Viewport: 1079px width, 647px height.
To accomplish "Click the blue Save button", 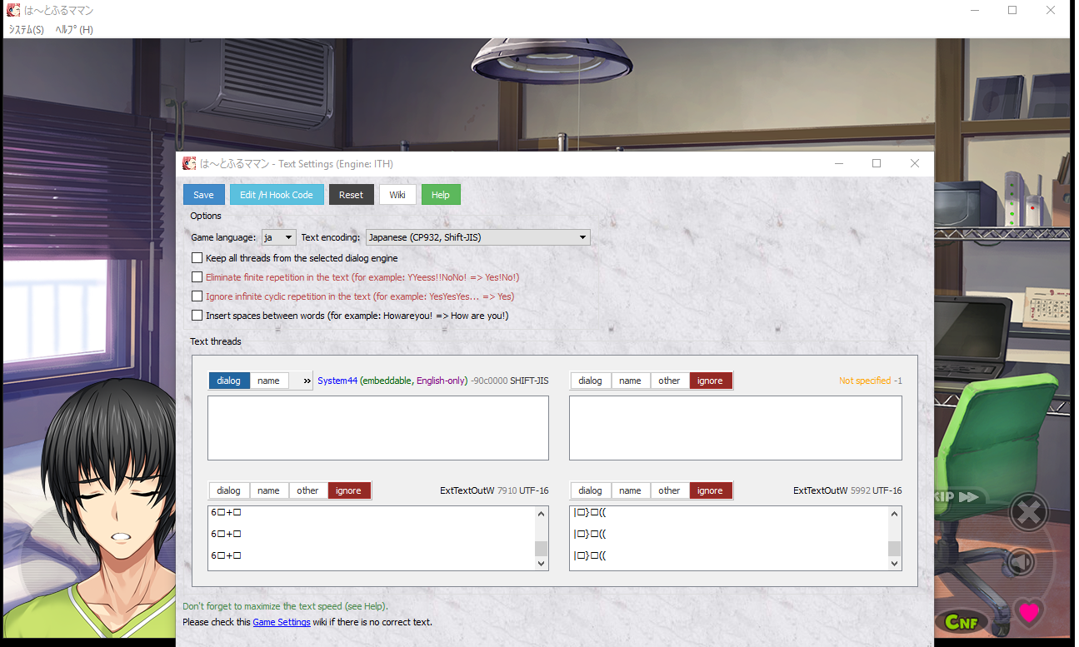I will [204, 195].
